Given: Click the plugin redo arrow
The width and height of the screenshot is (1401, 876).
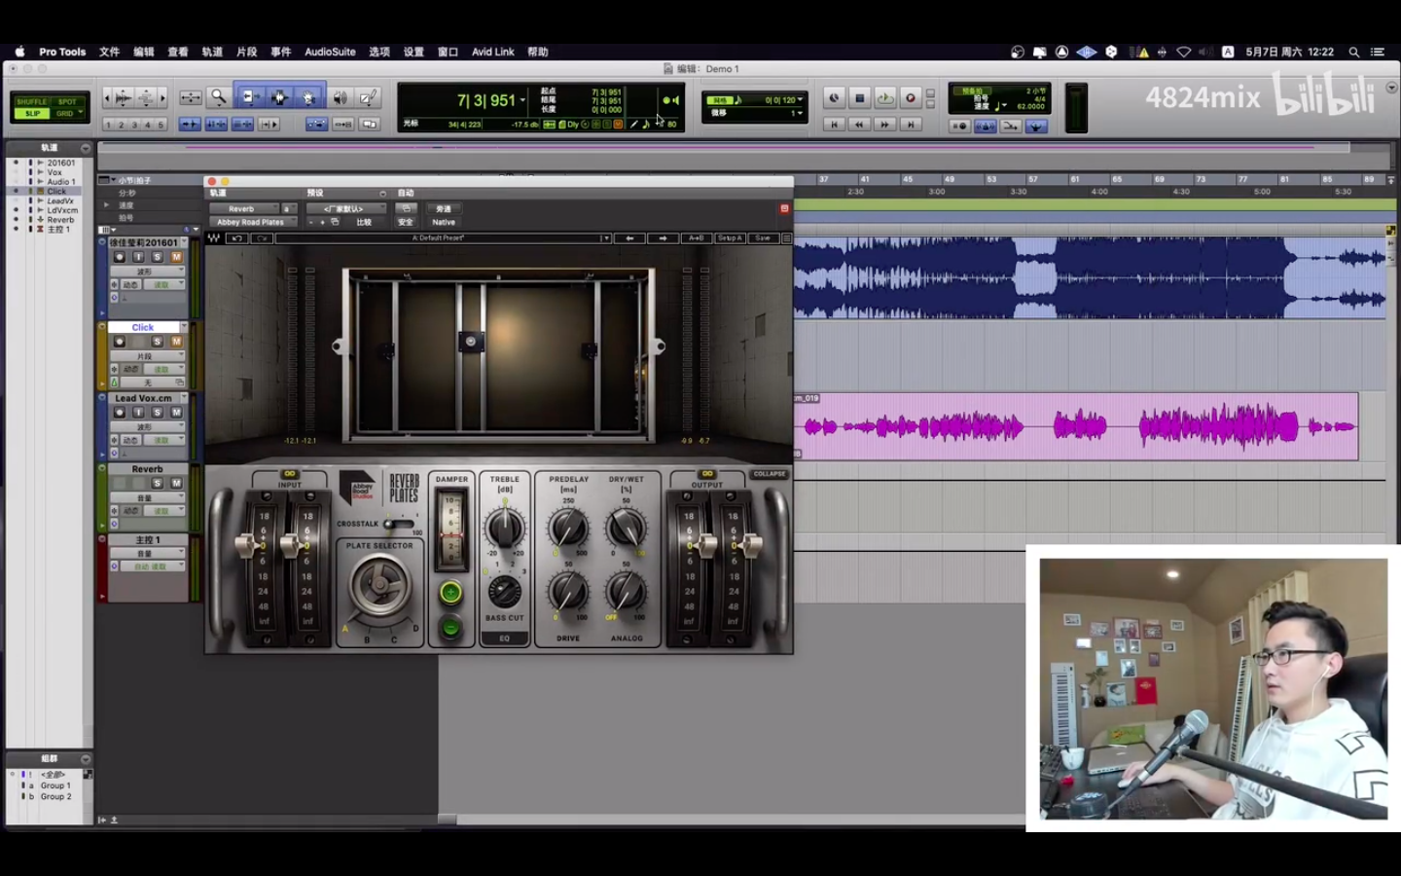Looking at the screenshot, I should [x=261, y=237].
